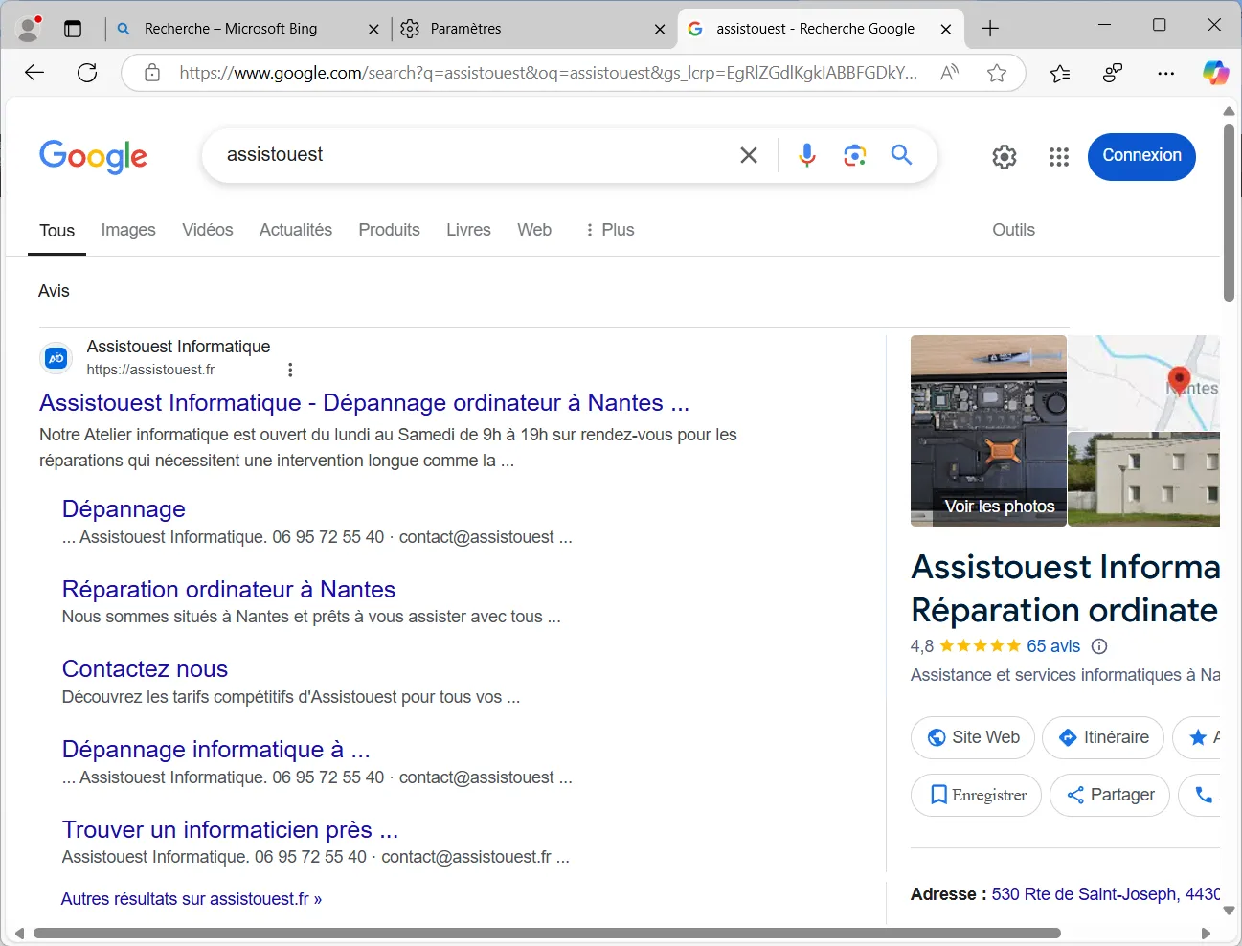This screenshot has width=1242, height=946.
Task: Open the Site Web button
Action: click(x=973, y=737)
